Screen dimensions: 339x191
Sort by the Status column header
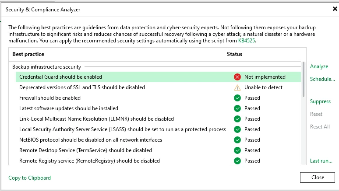pos(234,54)
